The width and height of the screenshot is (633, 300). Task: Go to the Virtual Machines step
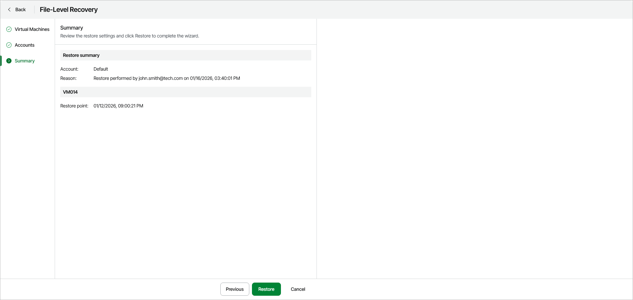(x=32, y=29)
